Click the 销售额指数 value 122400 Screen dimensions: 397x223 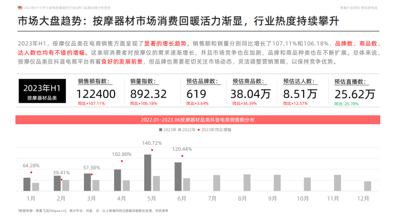pos(96,94)
